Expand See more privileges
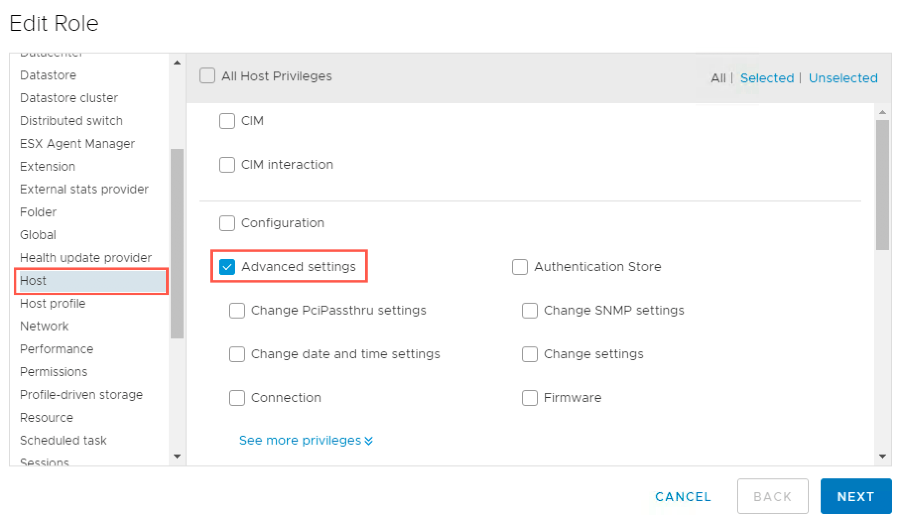The width and height of the screenshot is (902, 527). coord(305,440)
